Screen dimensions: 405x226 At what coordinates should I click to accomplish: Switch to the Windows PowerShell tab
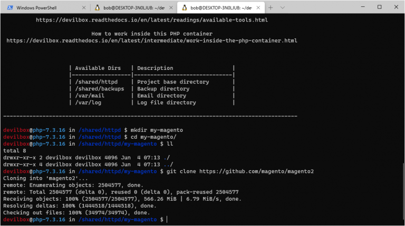coord(42,8)
